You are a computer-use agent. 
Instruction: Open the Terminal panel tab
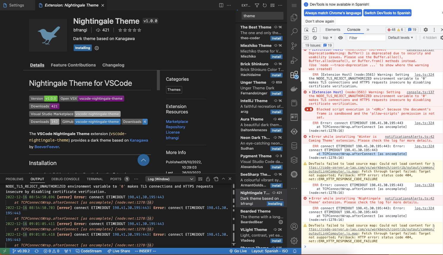click(x=95, y=179)
